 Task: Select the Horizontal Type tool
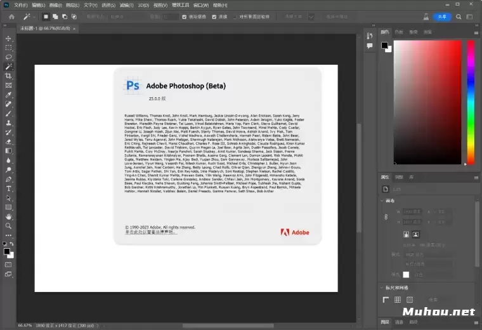8,188
